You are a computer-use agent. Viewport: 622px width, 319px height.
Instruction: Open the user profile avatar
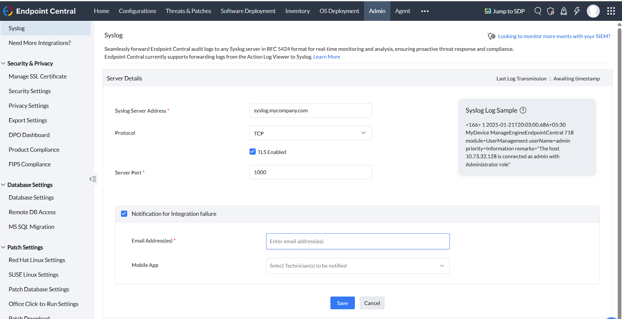(x=593, y=11)
